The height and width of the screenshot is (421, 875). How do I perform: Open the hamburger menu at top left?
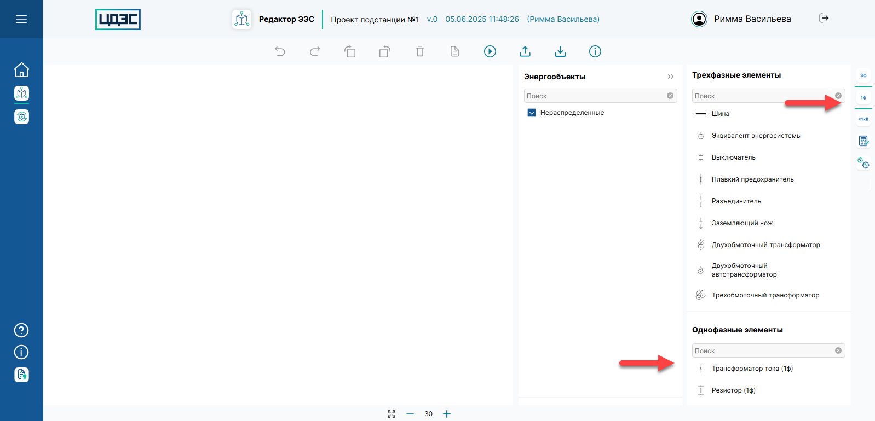coord(21,19)
